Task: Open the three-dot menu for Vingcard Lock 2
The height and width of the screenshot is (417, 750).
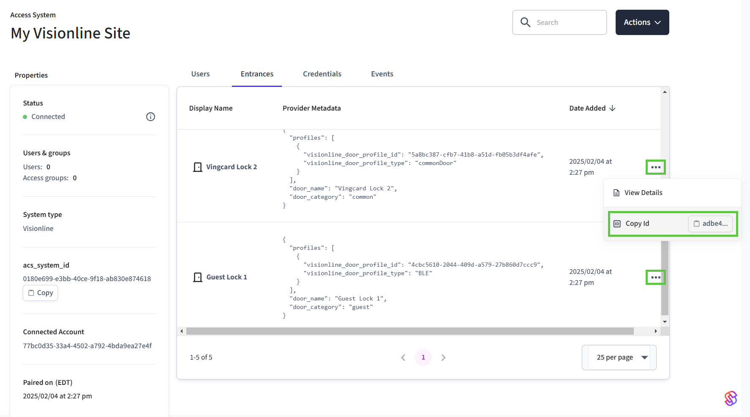Action: (655, 167)
